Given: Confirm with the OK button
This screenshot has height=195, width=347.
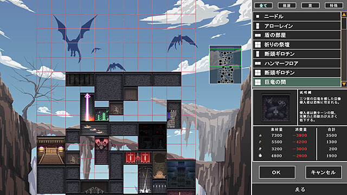Looking at the screenshot, I should point(277,172).
